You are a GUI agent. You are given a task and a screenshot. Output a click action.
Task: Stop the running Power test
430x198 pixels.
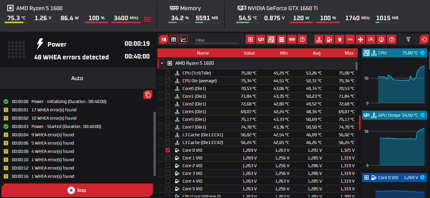(x=77, y=190)
